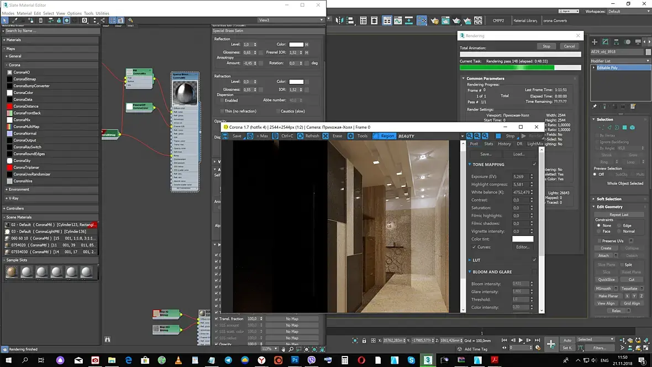Click the Curves Editor button
This screenshot has width=652, height=367.
[523, 247]
